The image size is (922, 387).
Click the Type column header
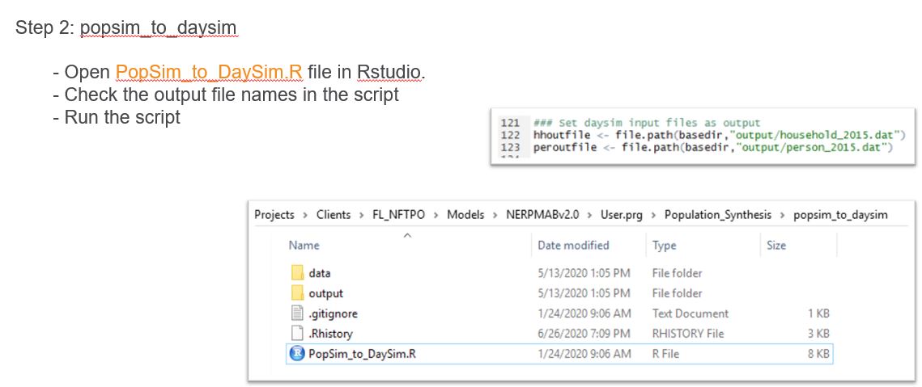tap(665, 246)
